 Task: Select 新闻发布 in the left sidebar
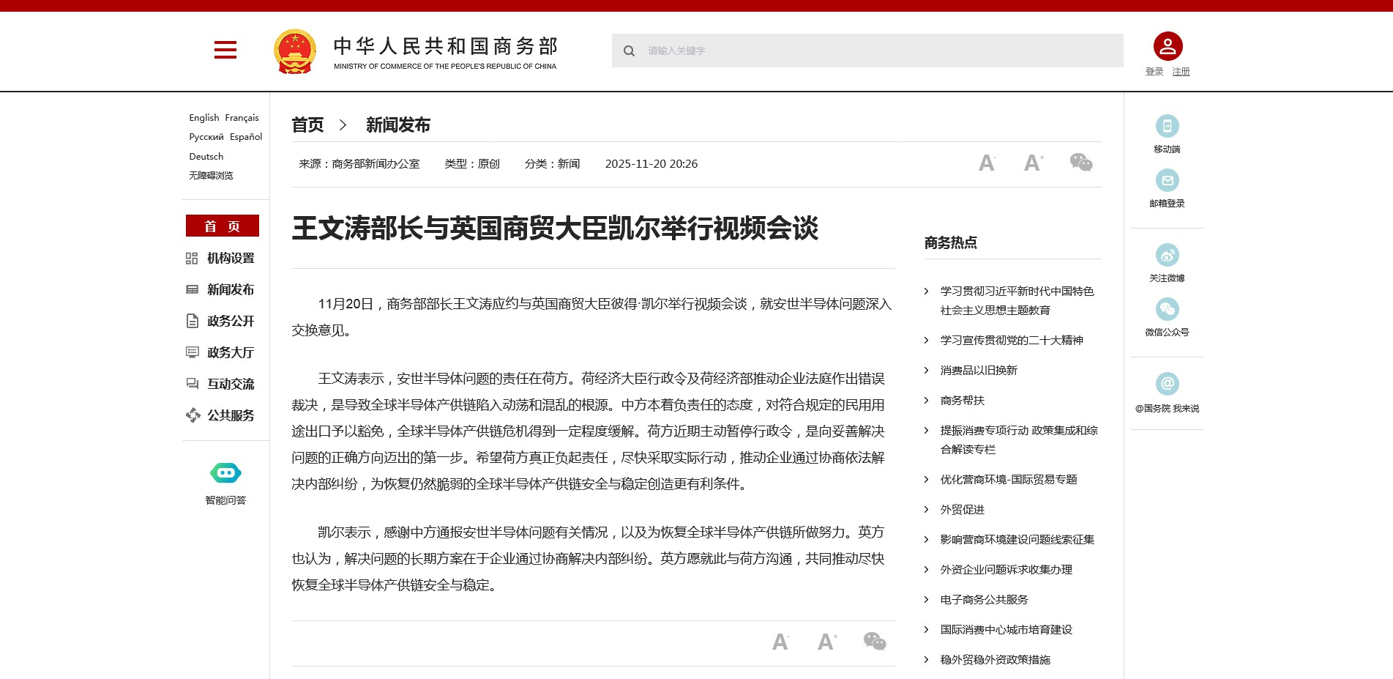coord(230,290)
